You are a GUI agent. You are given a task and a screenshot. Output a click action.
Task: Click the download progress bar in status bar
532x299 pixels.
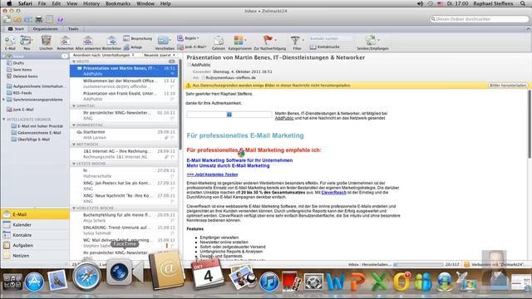tap(418, 264)
